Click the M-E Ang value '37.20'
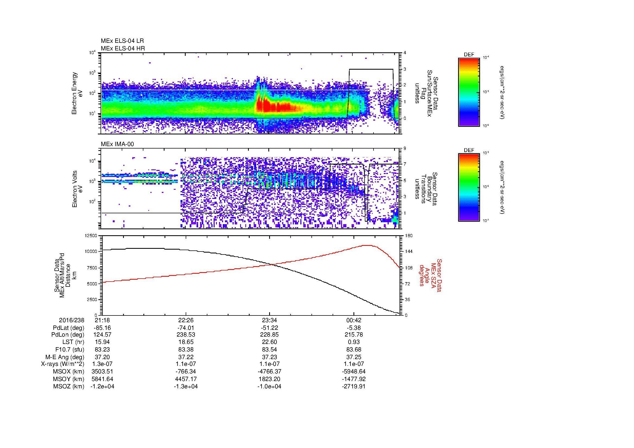634x448 pixels. 102,357
